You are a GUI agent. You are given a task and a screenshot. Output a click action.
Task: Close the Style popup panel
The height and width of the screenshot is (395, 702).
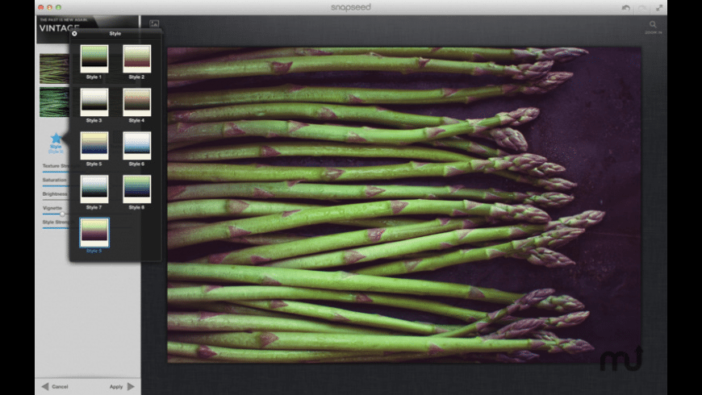tap(74, 34)
